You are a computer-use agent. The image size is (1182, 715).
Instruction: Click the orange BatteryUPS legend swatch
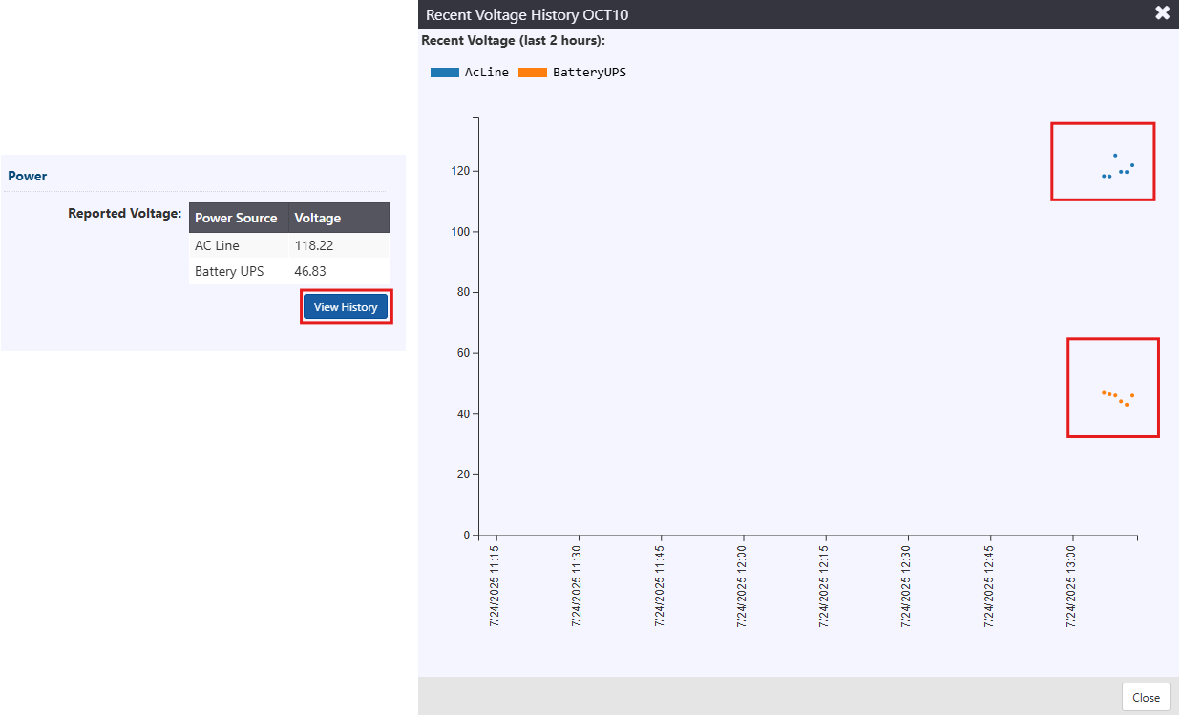[533, 73]
